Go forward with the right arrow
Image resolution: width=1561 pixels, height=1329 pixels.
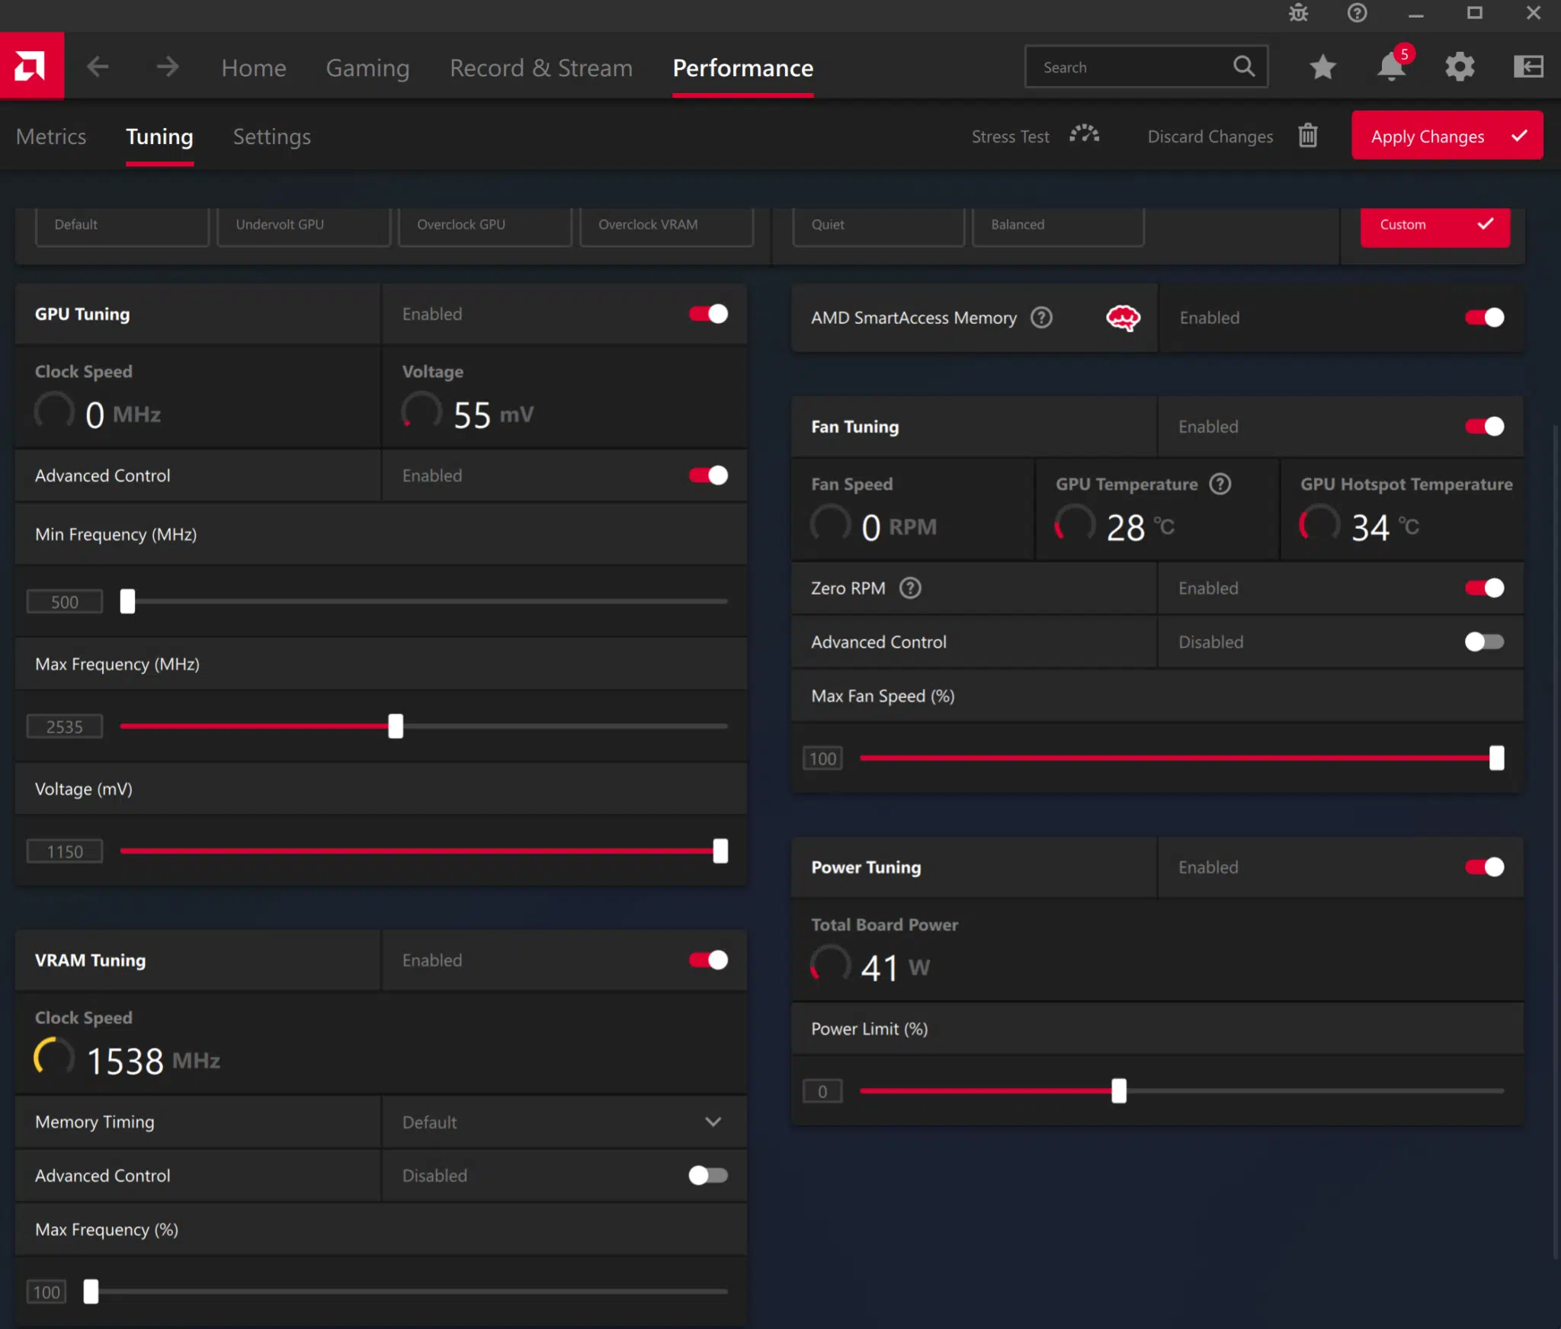coord(168,67)
